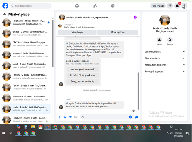The image size is (192, 142).
Task: Send quick reply 'Sorry, it's not available.'
Action: (83, 81)
